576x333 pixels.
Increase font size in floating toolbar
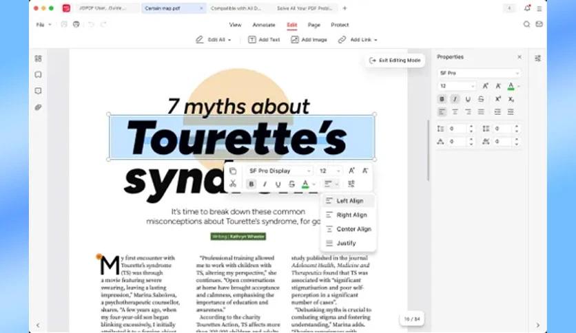pyautogui.click(x=351, y=171)
